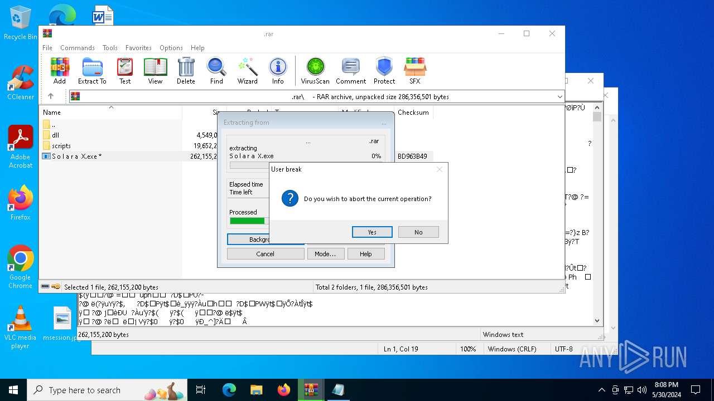Open the msession.jpg desktop file

pyautogui.click(x=62, y=323)
